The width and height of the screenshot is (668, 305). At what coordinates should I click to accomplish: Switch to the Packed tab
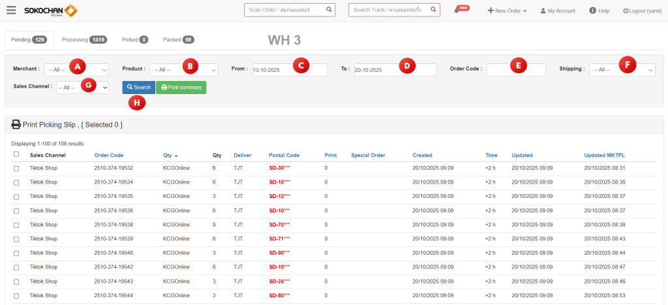[x=178, y=40]
